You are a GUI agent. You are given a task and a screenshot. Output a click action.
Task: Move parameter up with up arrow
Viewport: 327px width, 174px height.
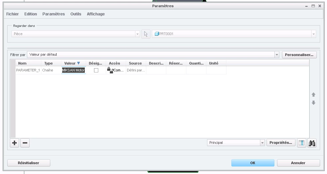(x=314, y=95)
